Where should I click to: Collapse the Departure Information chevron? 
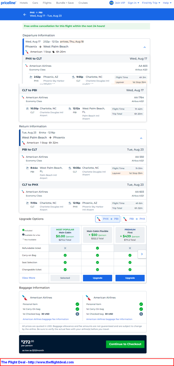(x=145, y=47)
